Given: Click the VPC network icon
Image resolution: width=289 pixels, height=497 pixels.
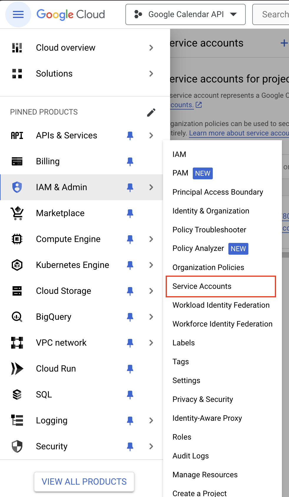Looking at the screenshot, I should (x=17, y=343).
